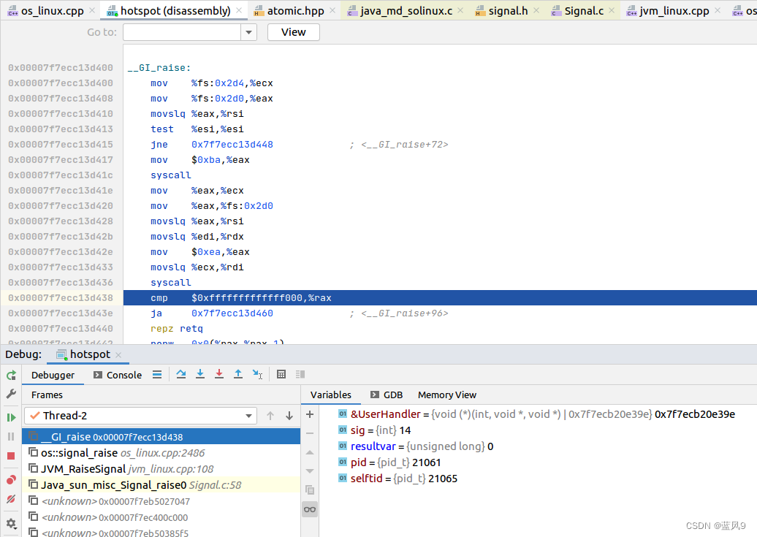Switch to the Console tab
The image size is (757, 537).
click(118, 376)
